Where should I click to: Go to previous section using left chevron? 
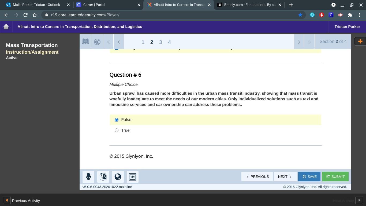point(119,42)
